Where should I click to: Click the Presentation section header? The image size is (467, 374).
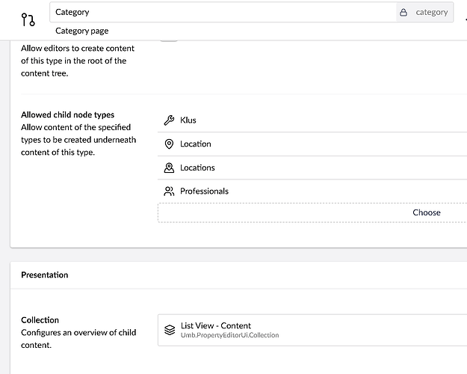pyautogui.click(x=44, y=275)
